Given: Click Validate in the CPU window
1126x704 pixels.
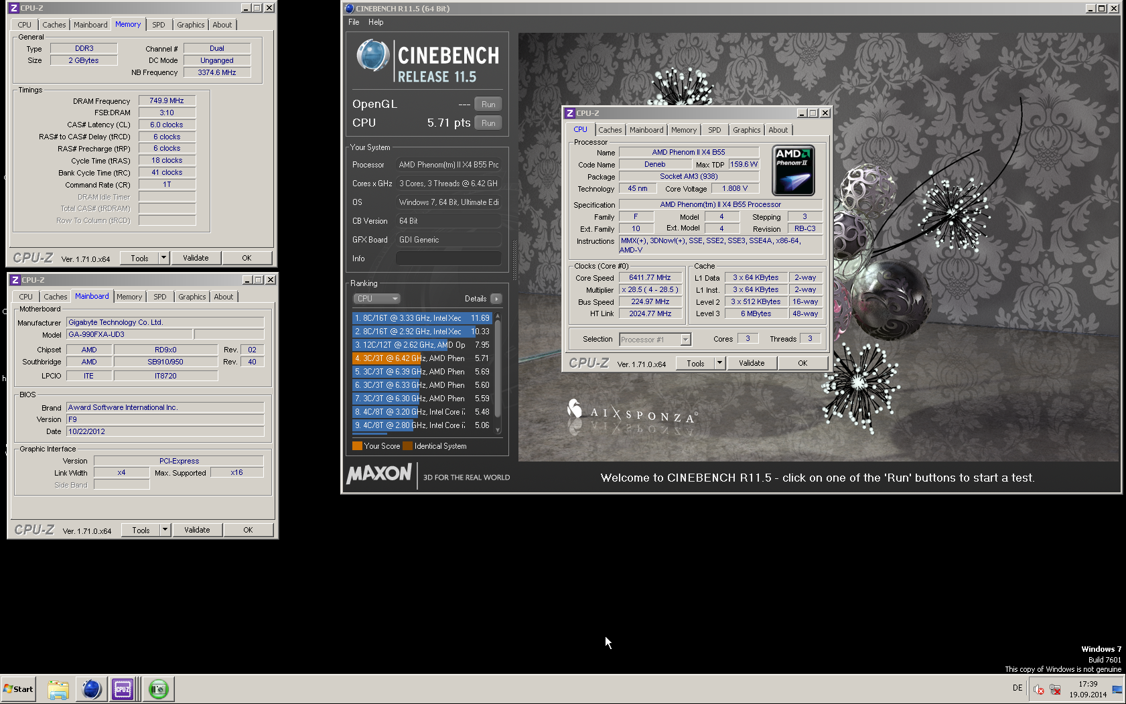Looking at the screenshot, I should click(752, 363).
